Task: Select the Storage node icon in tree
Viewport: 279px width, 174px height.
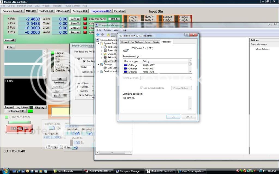Action: click(x=102, y=64)
